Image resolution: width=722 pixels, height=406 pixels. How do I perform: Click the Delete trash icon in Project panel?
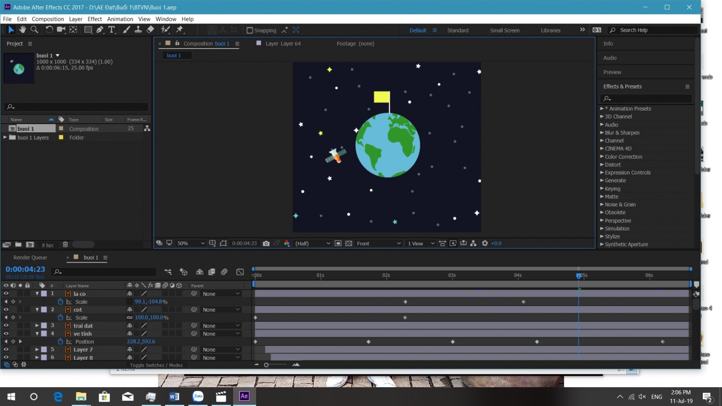tap(65, 245)
